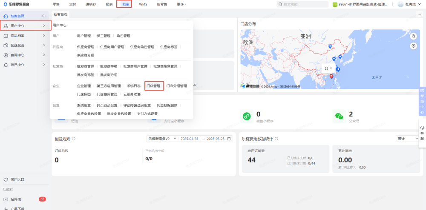Click the map search icon
The width and height of the screenshot is (426, 210).
[413, 36]
